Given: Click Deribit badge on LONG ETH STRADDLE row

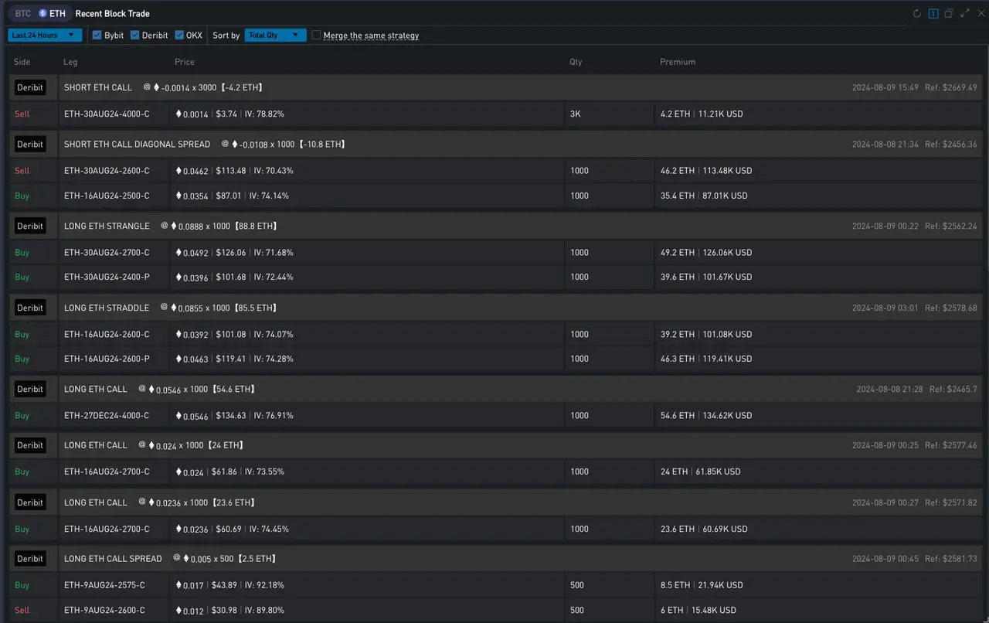Looking at the screenshot, I should pos(30,308).
